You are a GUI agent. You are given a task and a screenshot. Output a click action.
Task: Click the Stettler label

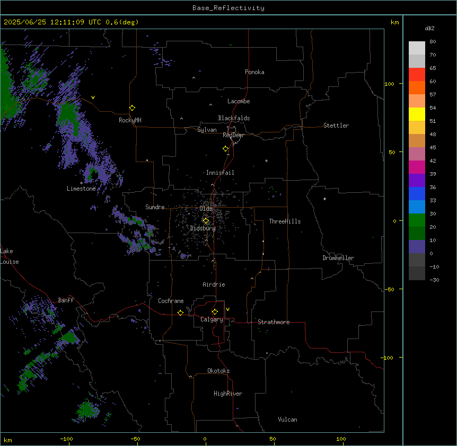coord(336,126)
